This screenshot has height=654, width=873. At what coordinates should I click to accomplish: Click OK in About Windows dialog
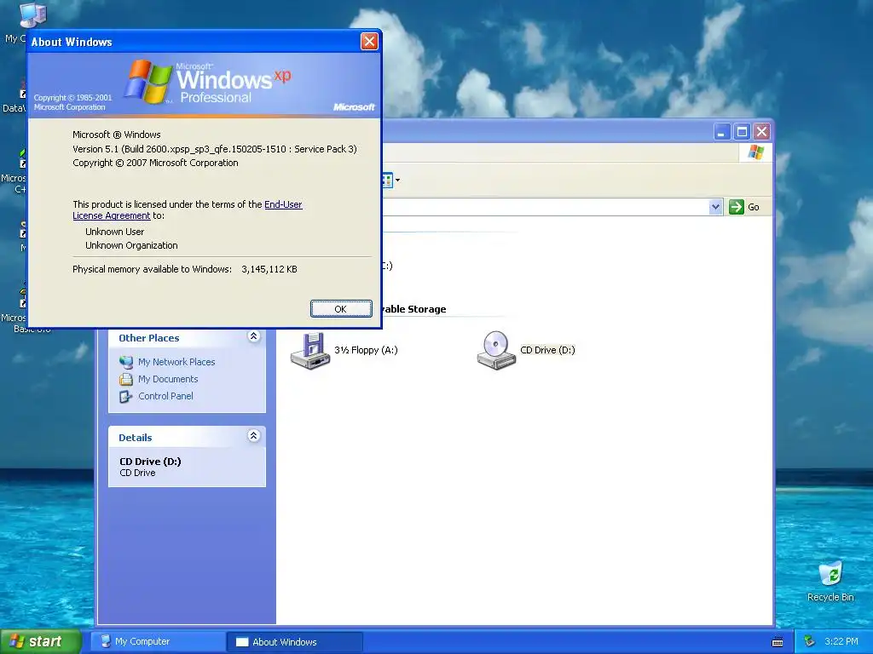tap(341, 308)
